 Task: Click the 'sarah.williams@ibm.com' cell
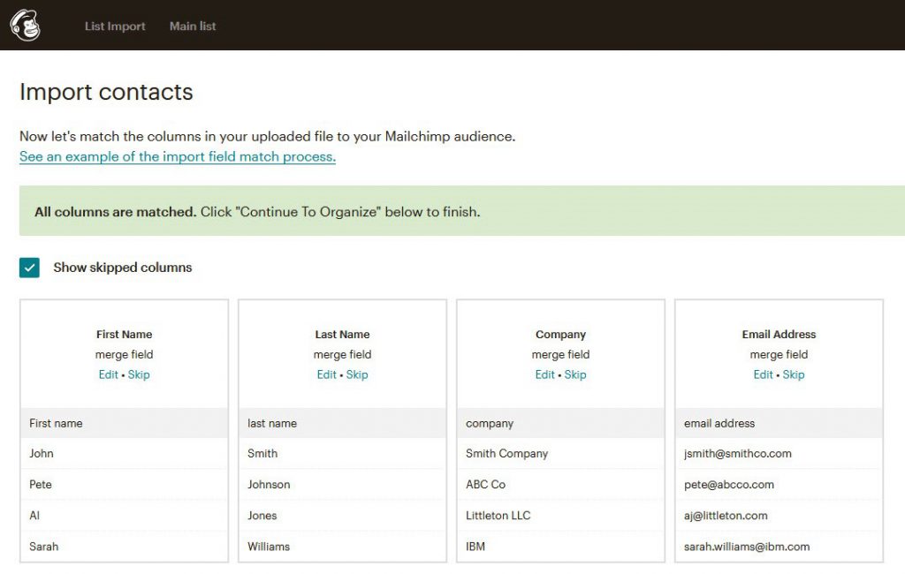click(779, 547)
